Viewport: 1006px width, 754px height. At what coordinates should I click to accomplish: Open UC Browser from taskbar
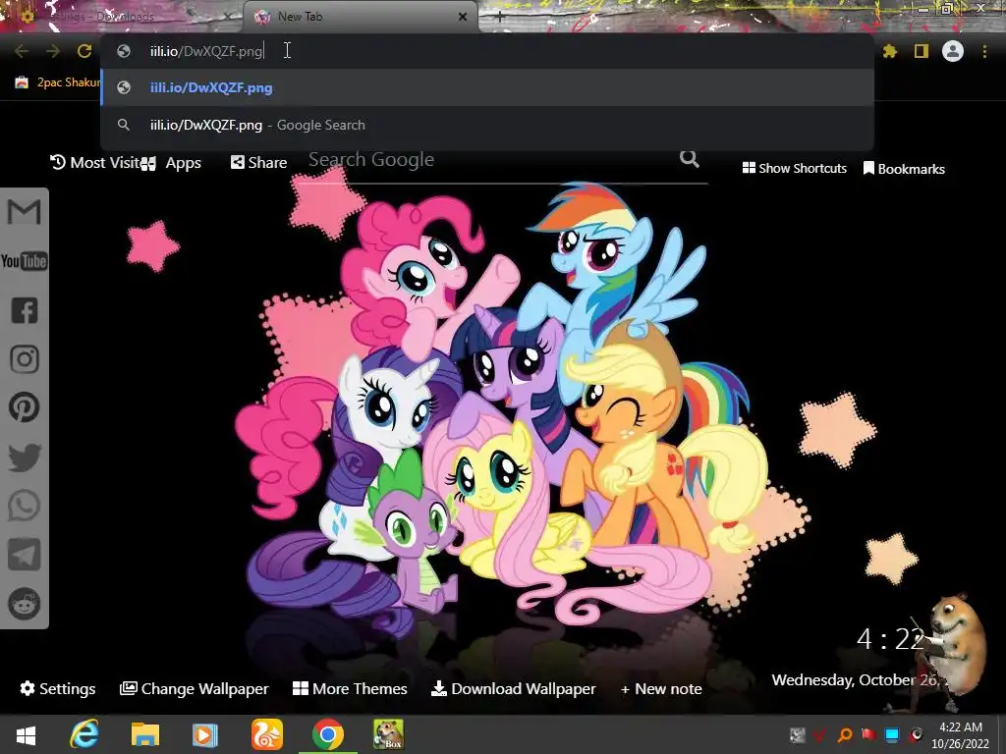[266, 734]
